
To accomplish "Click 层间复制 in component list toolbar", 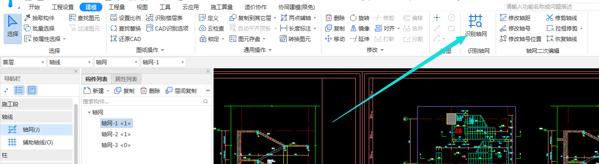I will 181,91.
